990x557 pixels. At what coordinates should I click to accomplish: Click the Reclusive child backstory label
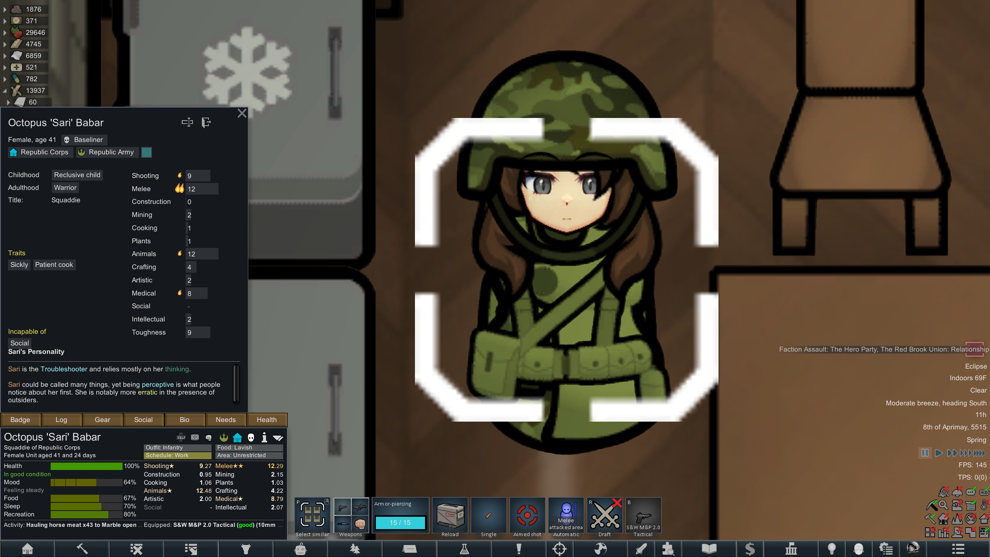coord(77,175)
